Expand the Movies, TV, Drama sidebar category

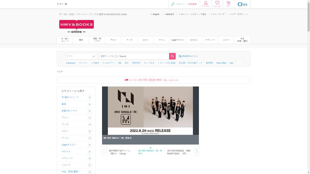point(89,111)
